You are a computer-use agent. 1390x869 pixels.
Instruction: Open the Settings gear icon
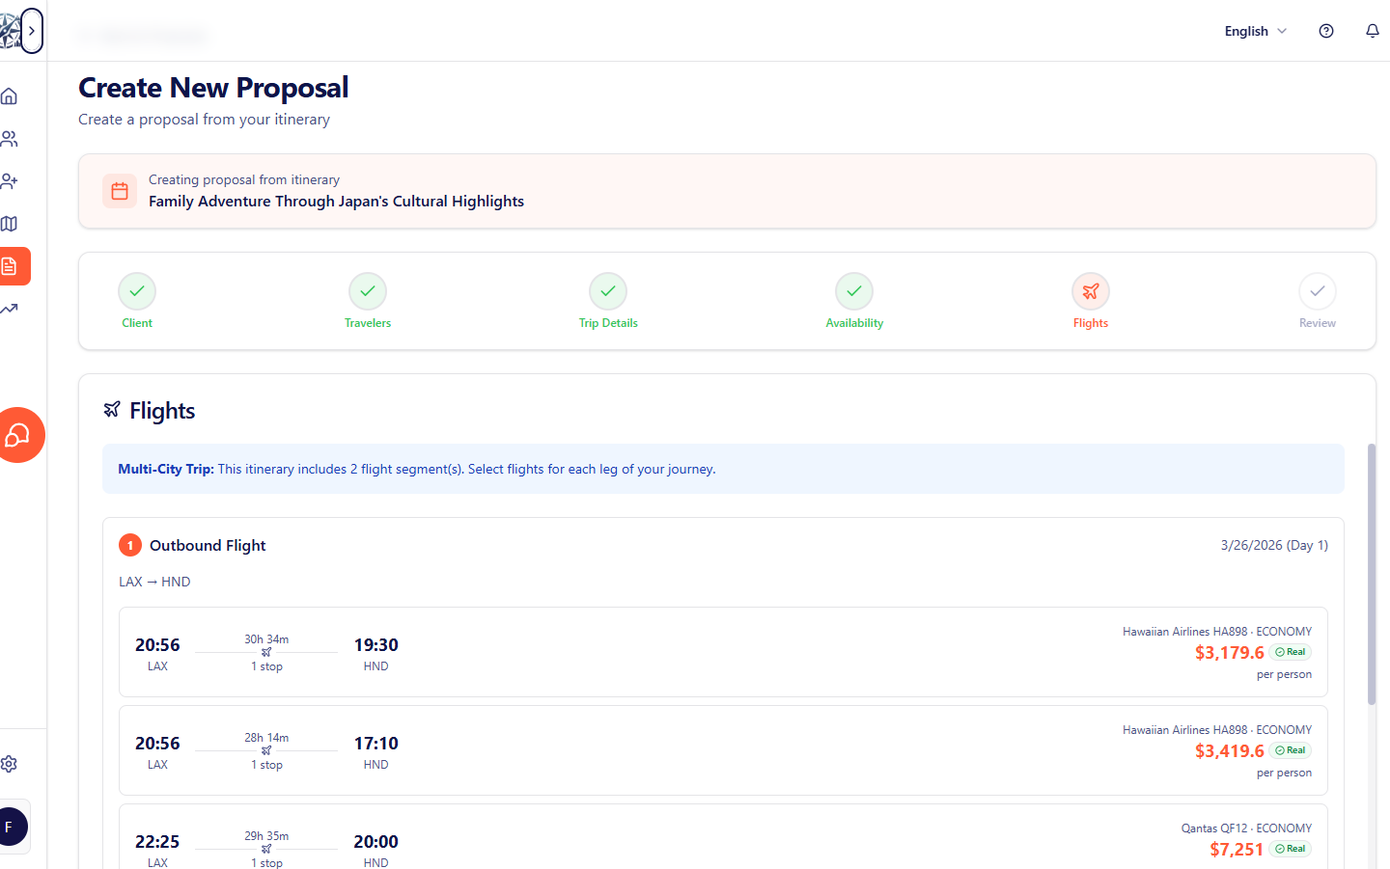(10, 763)
